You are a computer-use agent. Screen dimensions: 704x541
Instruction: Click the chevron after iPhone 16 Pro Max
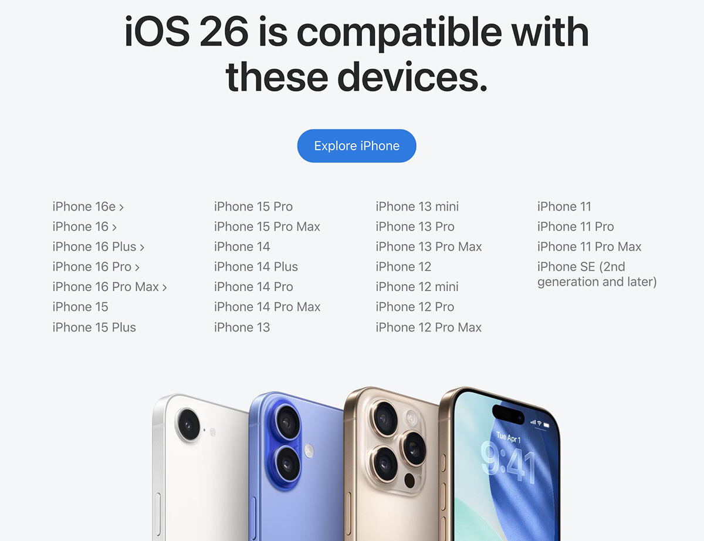tap(165, 287)
